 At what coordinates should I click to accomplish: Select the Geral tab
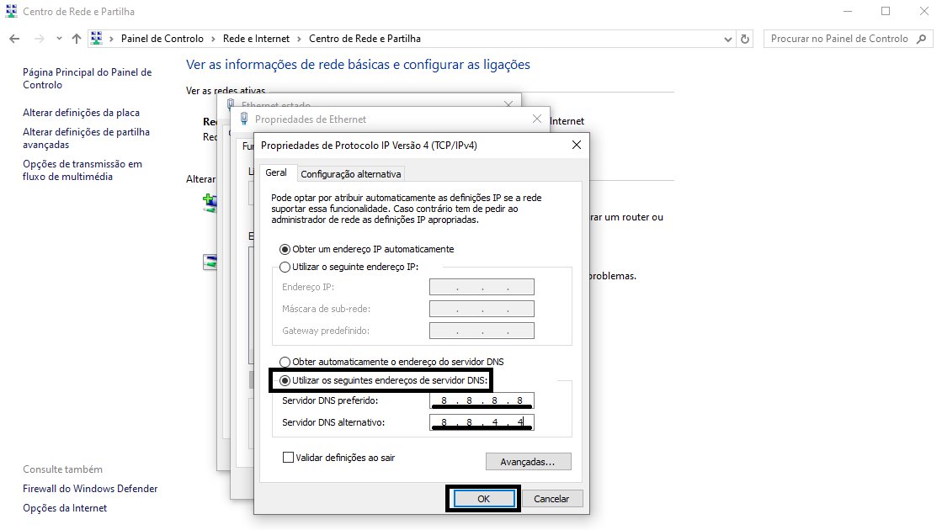click(x=276, y=172)
